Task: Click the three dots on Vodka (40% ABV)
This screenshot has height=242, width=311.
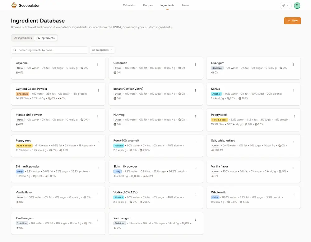Action: tap(196, 194)
